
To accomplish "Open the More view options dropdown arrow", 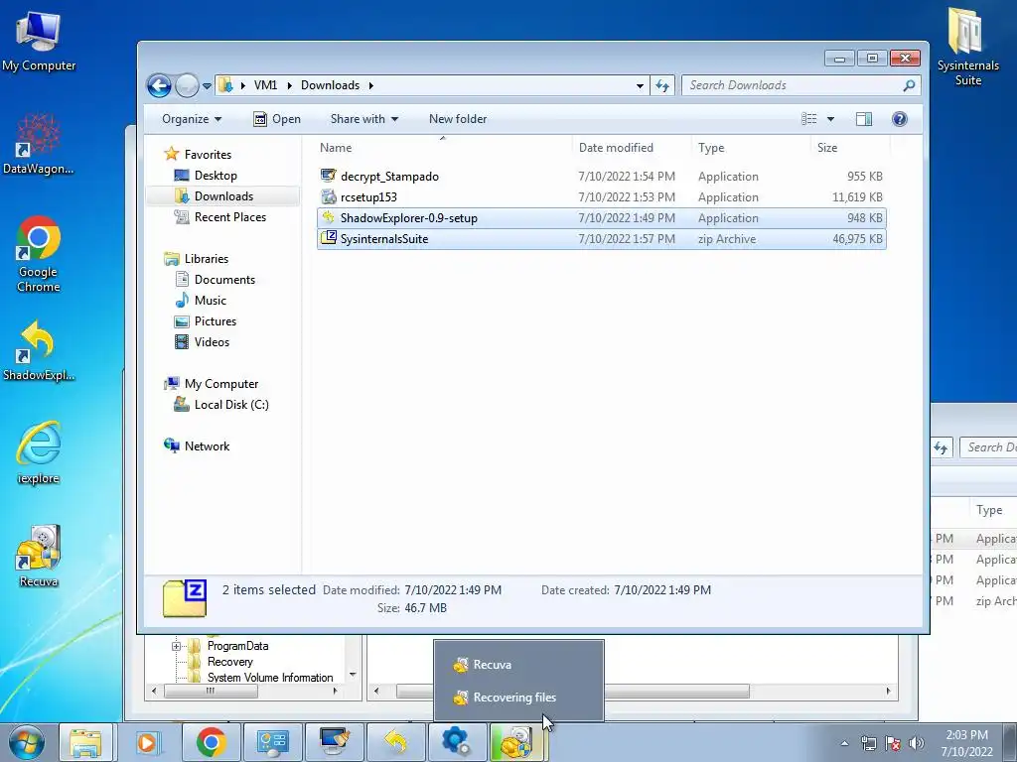I will coord(830,119).
